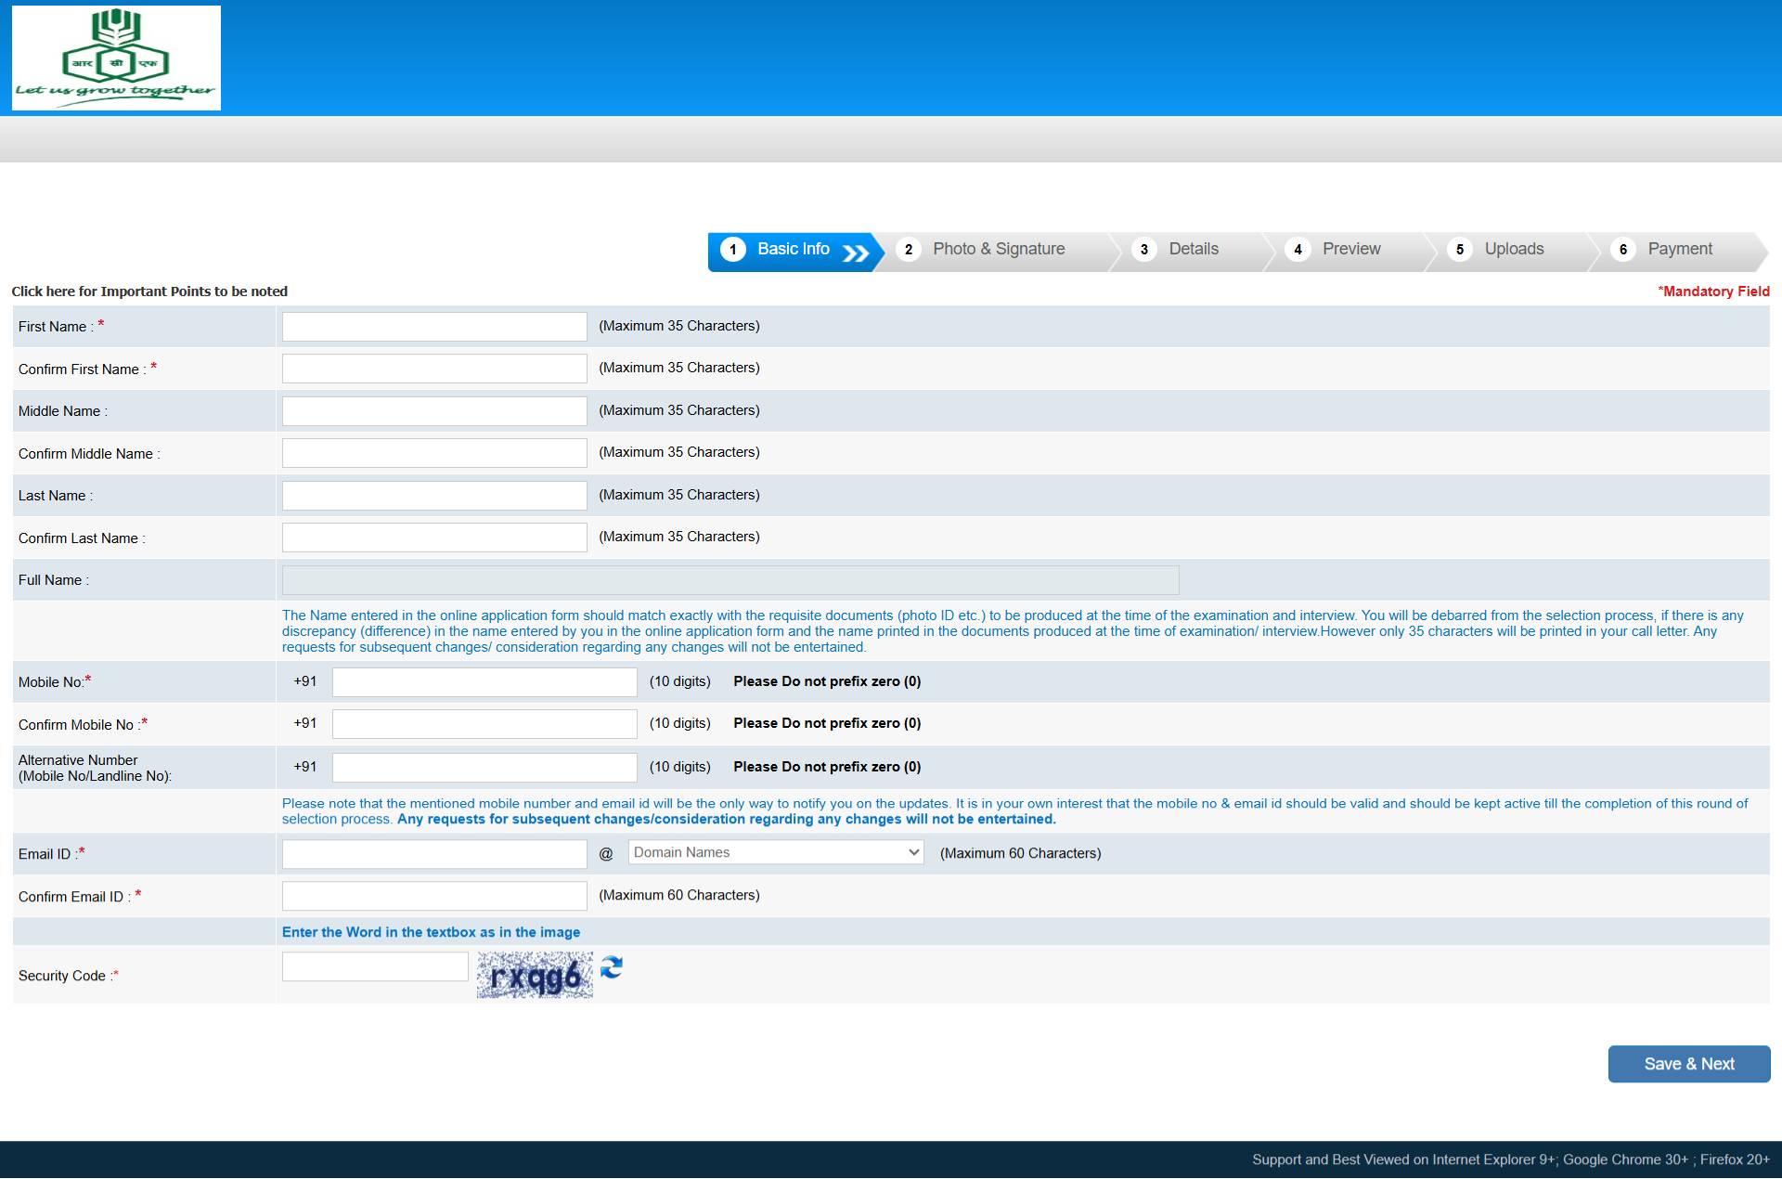Switch to the Preview step
Viewport: 1782px width, 1179px height.
pyautogui.click(x=1350, y=250)
